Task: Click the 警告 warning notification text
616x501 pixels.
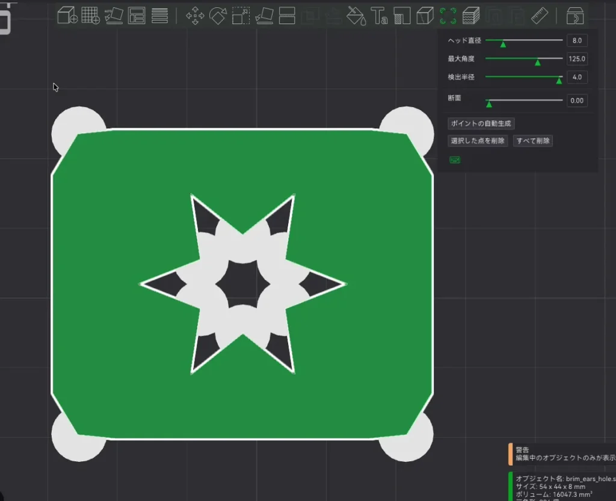Action: tap(523, 449)
